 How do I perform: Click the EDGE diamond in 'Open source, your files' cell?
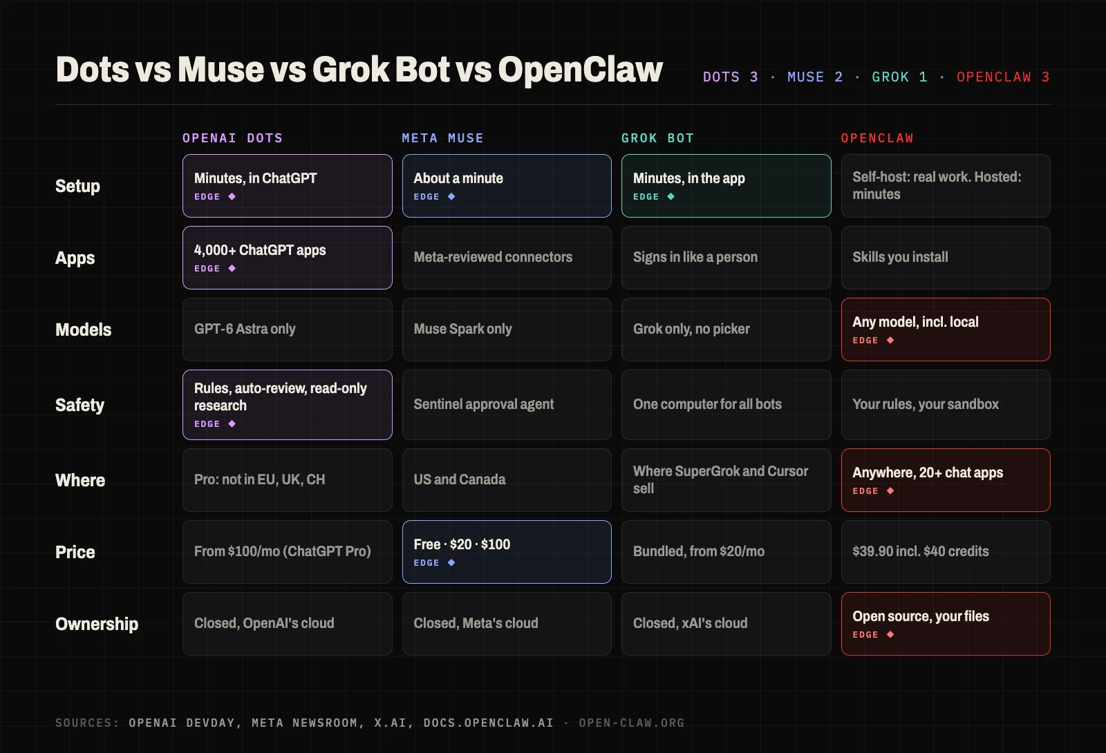(890, 635)
